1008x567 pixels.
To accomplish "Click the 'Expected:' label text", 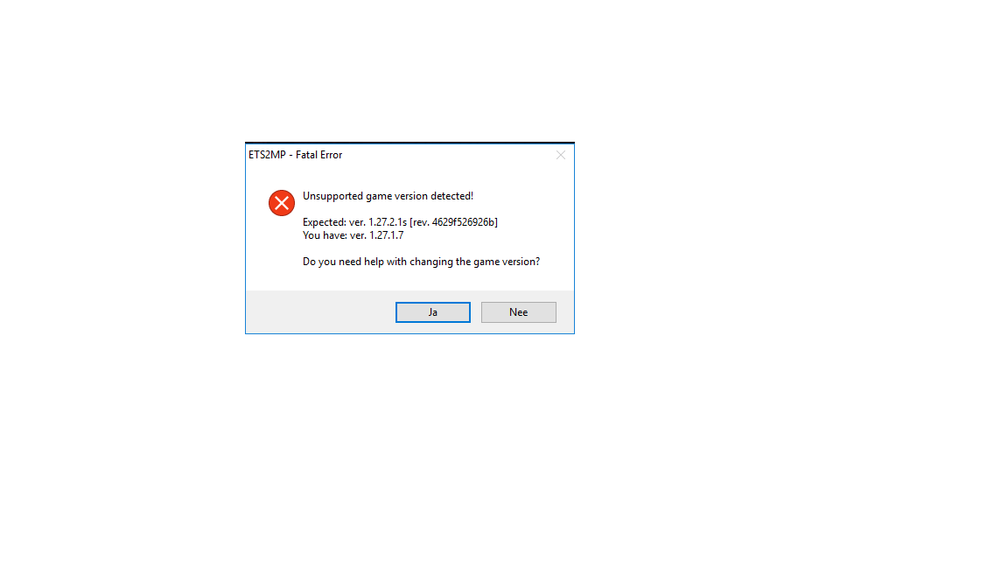I will pos(325,222).
